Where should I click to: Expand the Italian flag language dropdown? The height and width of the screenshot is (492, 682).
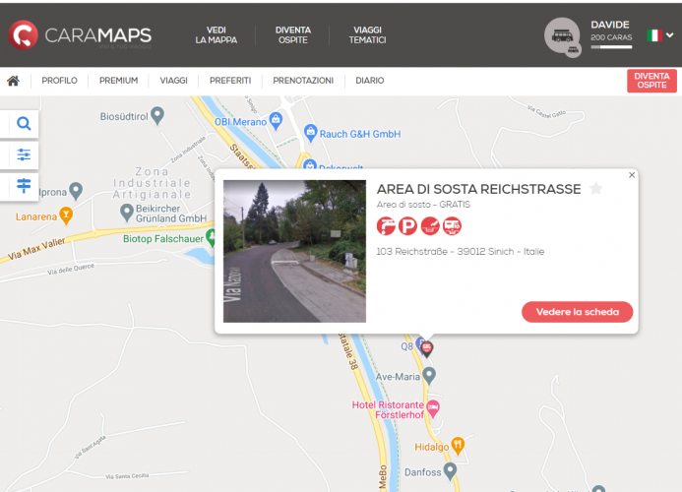(x=660, y=35)
